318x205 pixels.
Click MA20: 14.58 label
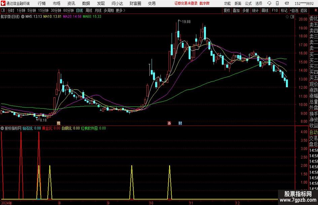point(72,16)
